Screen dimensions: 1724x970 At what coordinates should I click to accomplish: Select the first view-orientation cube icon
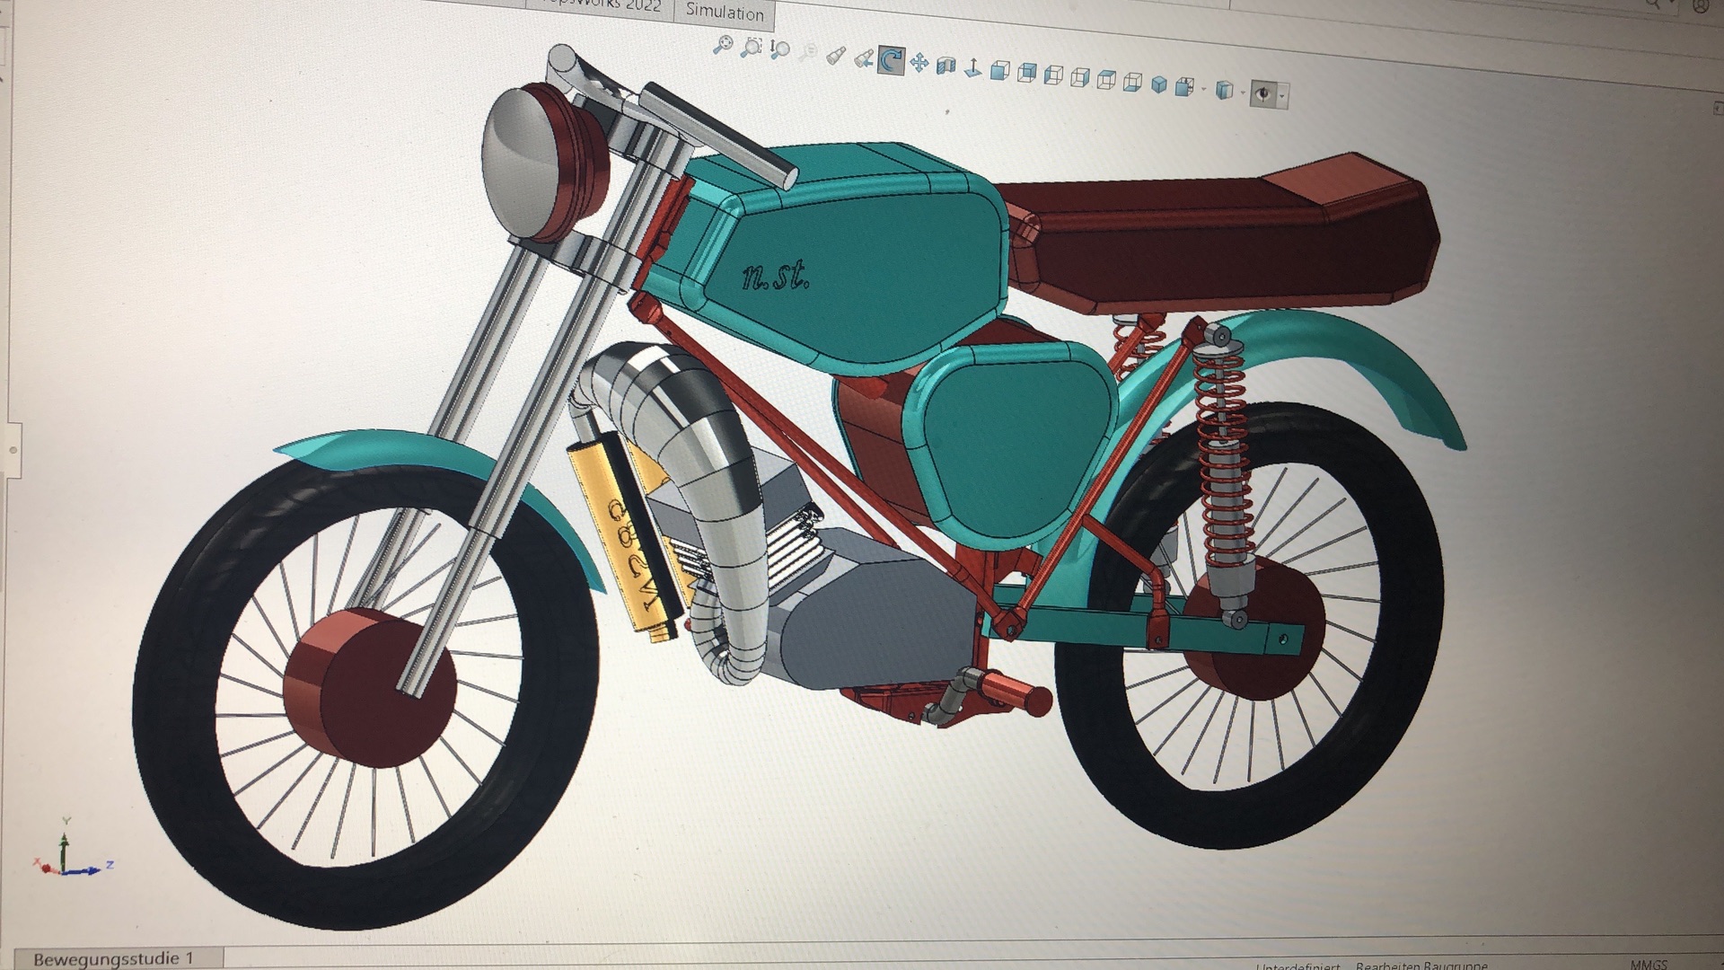point(999,70)
